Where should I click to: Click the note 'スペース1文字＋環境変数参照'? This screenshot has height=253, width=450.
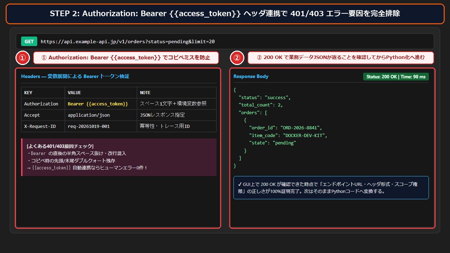173,104
